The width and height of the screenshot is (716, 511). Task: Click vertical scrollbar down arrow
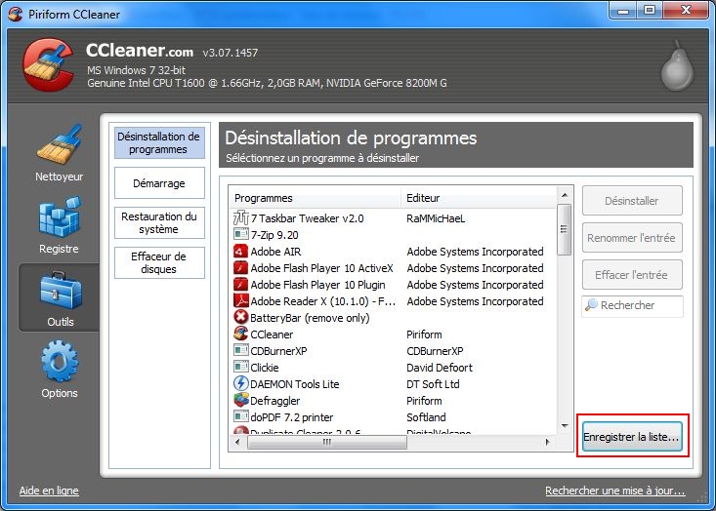point(565,426)
